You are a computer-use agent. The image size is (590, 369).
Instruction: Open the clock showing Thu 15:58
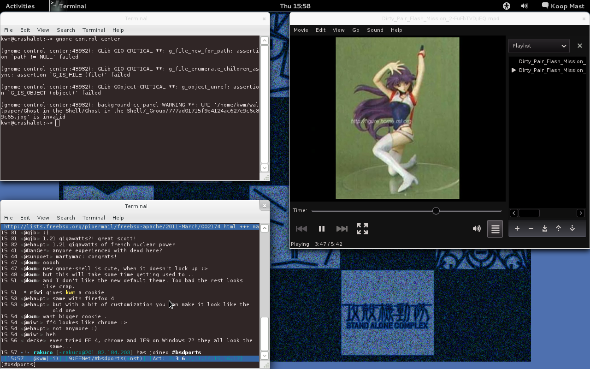(295, 6)
